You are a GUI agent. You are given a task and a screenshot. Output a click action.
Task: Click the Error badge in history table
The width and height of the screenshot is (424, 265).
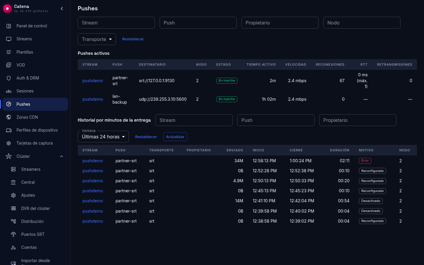click(x=365, y=161)
